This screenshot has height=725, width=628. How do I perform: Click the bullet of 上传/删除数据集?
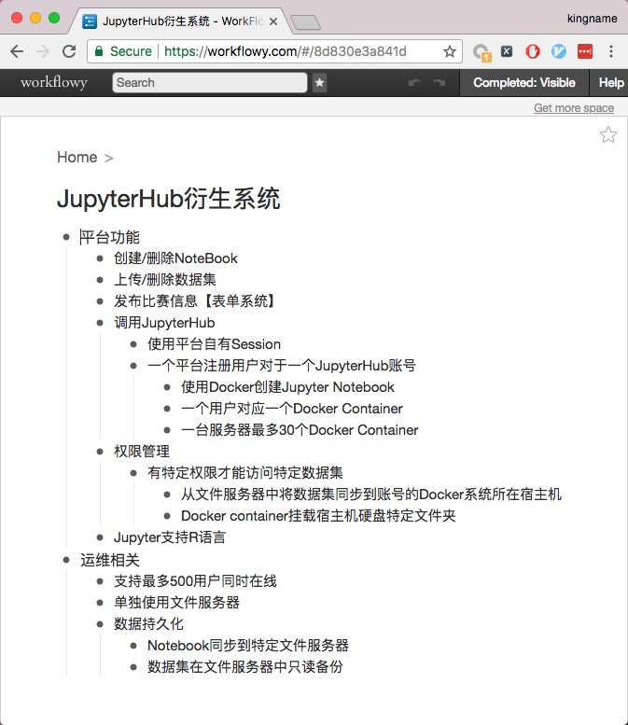click(x=100, y=280)
